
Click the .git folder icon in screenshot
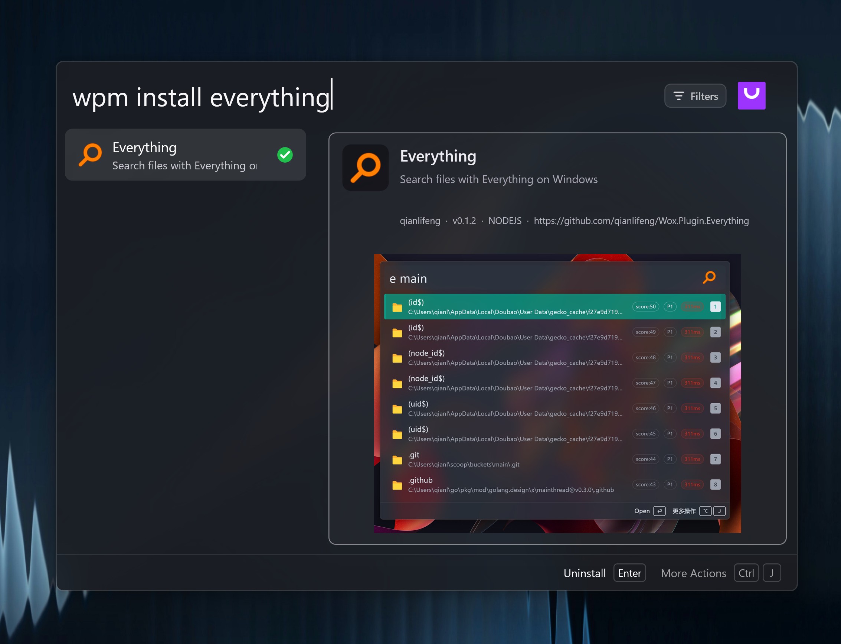397,460
